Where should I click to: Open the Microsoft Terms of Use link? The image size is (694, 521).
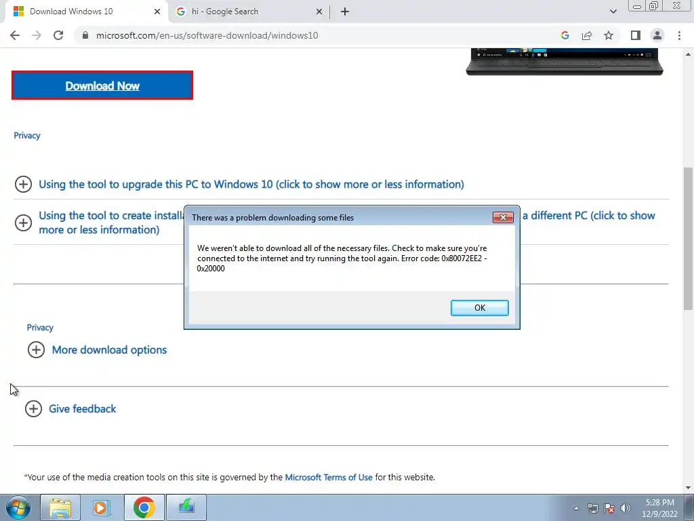[x=329, y=477]
